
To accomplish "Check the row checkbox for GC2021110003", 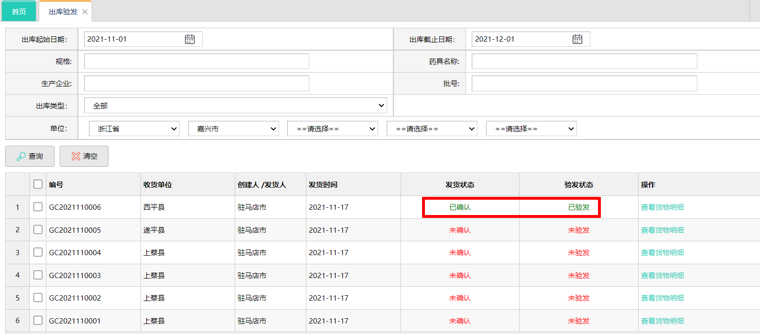I will (x=38, y=275).
